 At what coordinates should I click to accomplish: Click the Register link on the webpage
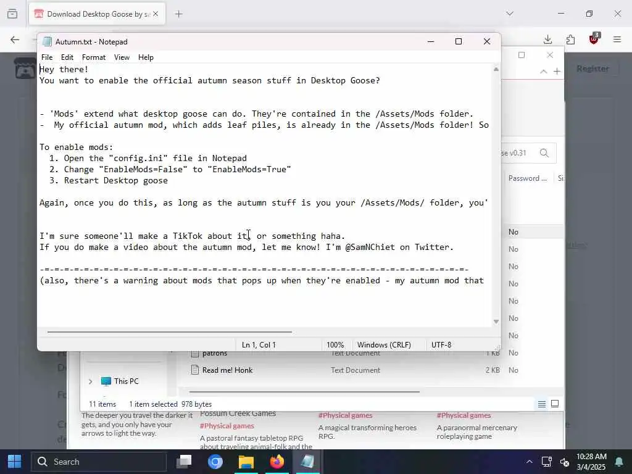coord(592,69)
